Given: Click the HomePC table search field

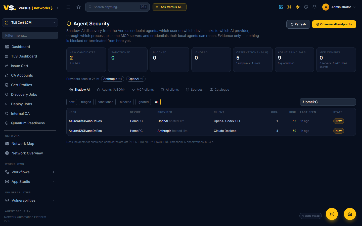Looking at the screenshot, I should (x=328, y=102).
